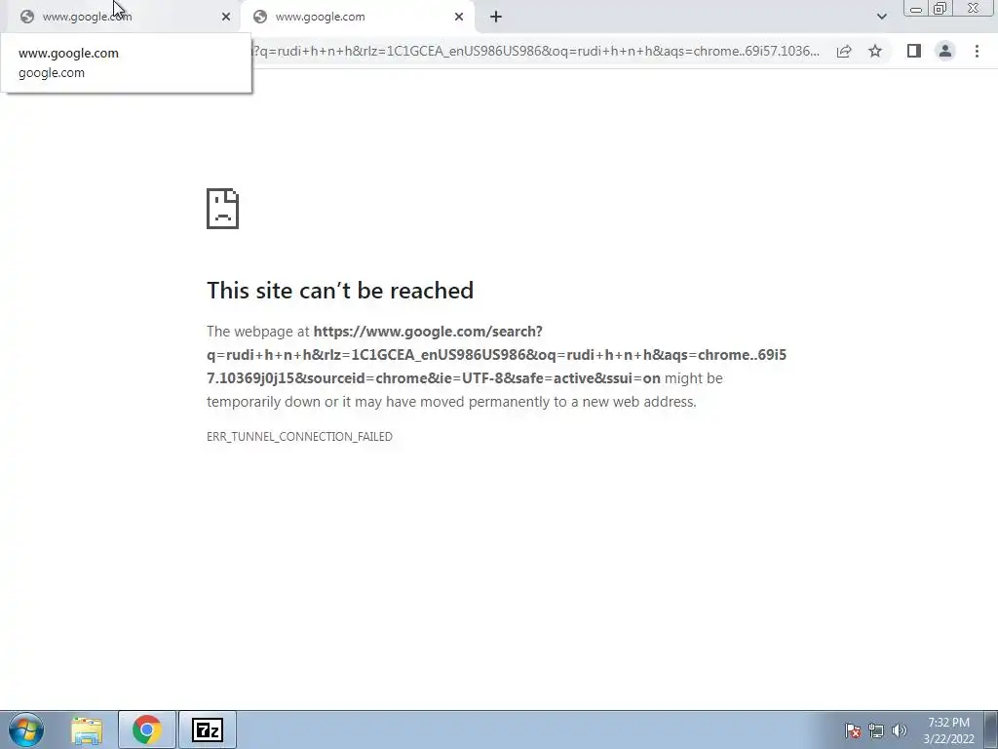The height and width of the screenshot is (749, 998).
Task: Toggle the side panel icon
Action: point(914,51)
